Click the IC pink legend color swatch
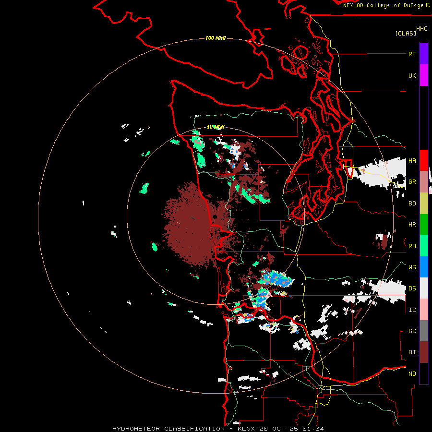This screenshot has width=432, height=432. click(x=424, y=310)
